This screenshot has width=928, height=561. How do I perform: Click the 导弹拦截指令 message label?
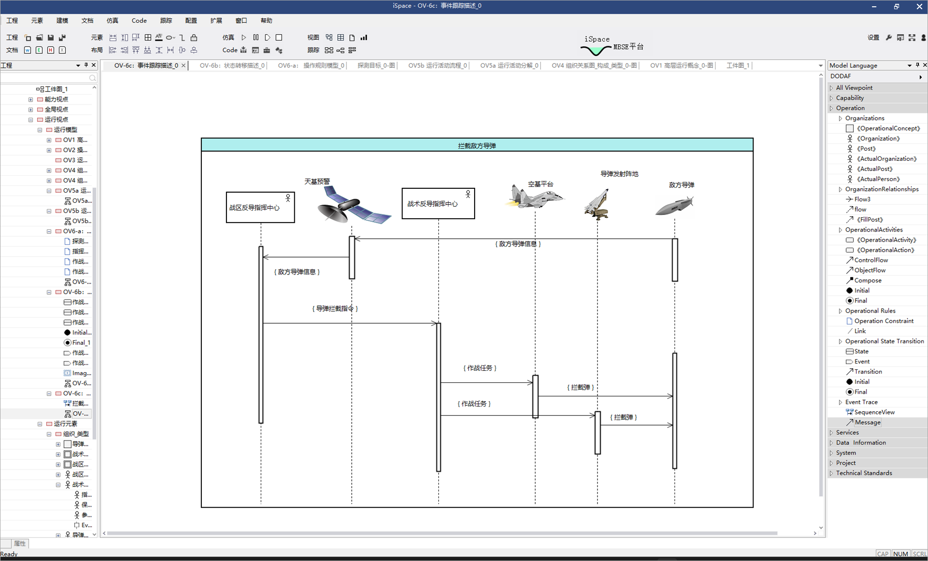(335, 309)
